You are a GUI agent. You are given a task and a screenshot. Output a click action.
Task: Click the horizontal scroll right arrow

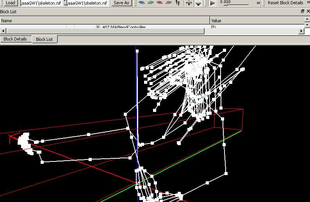pyautogui.click(x=301, y=31)
